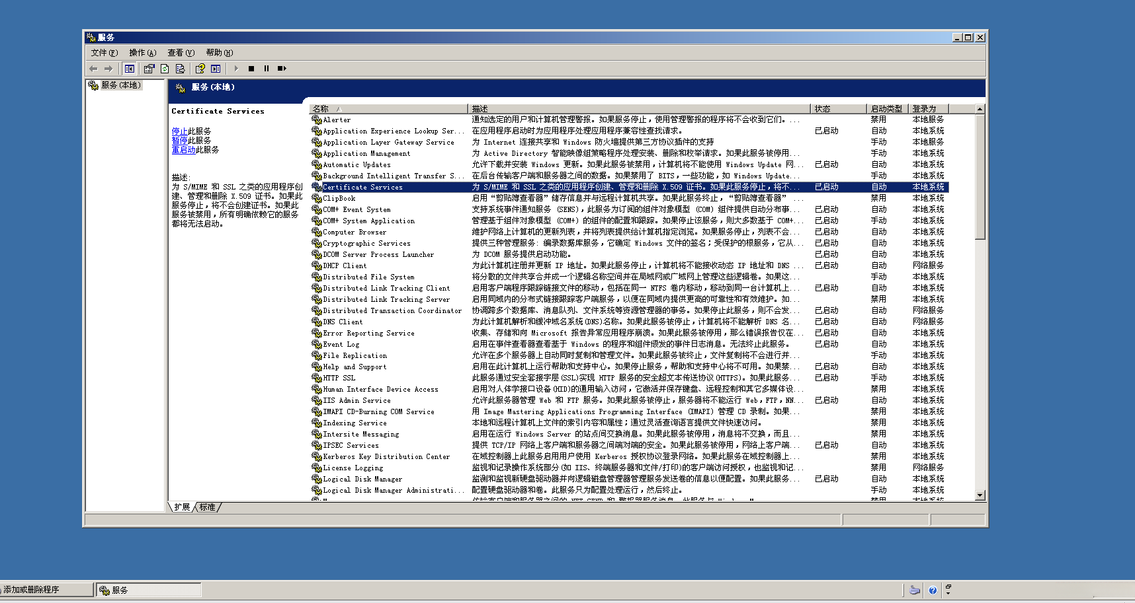Select the Background Intelligent Transfer Service row

coord(630,176)
